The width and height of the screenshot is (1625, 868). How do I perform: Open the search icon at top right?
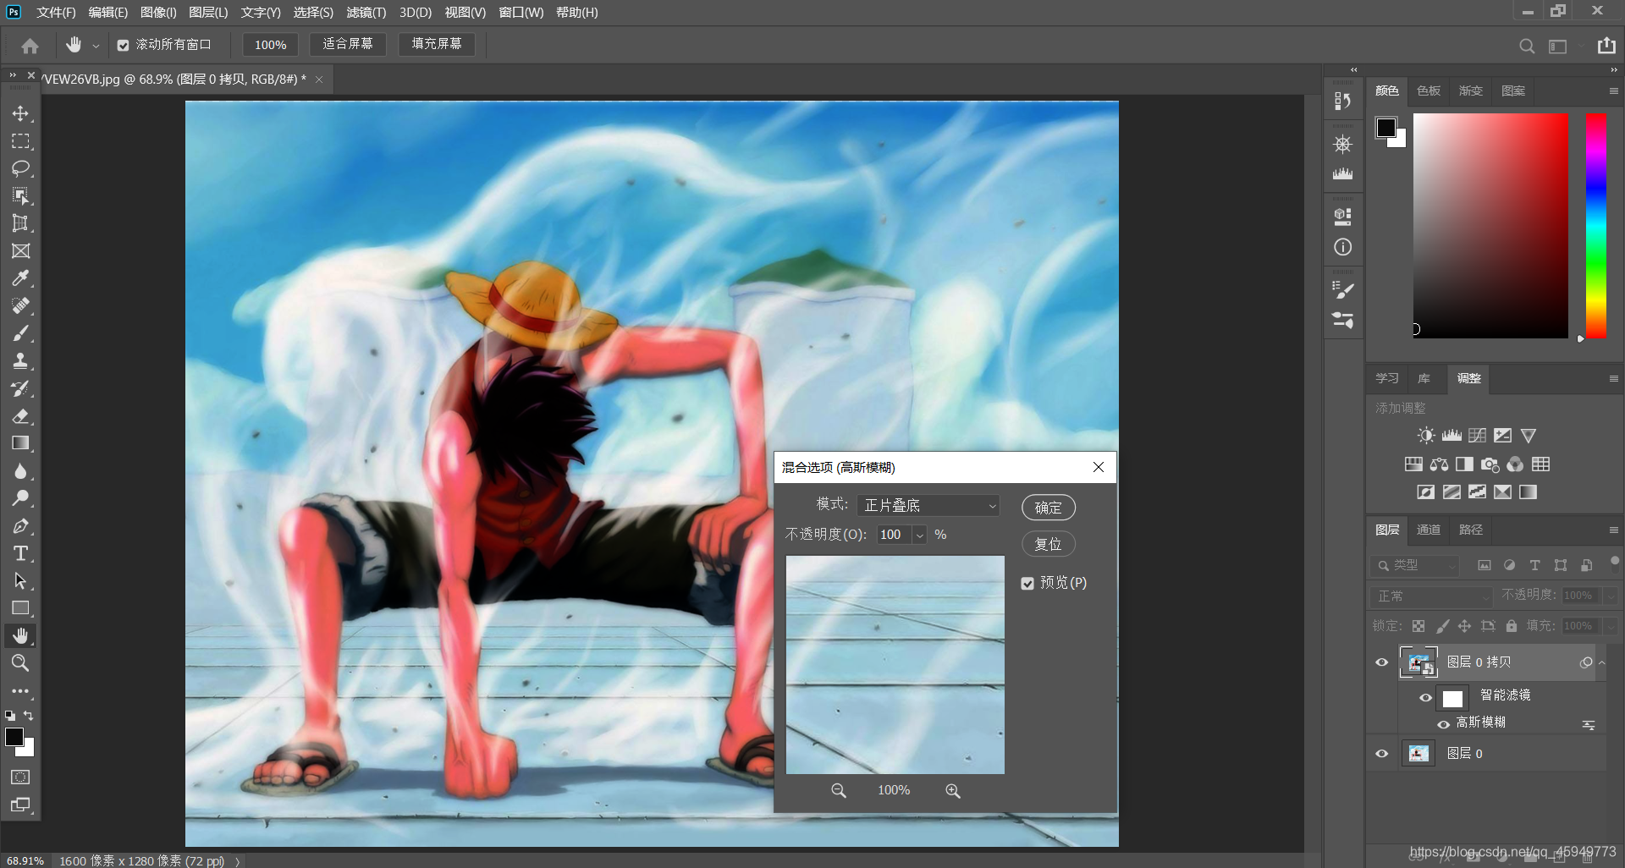coord(1527,46)
